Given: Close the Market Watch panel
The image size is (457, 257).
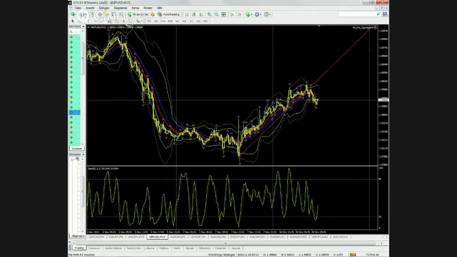Looking at the screenshot, I should [84, 26].
